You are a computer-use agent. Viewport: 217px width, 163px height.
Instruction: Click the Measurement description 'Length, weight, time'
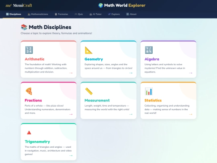[x=107, y=107]
